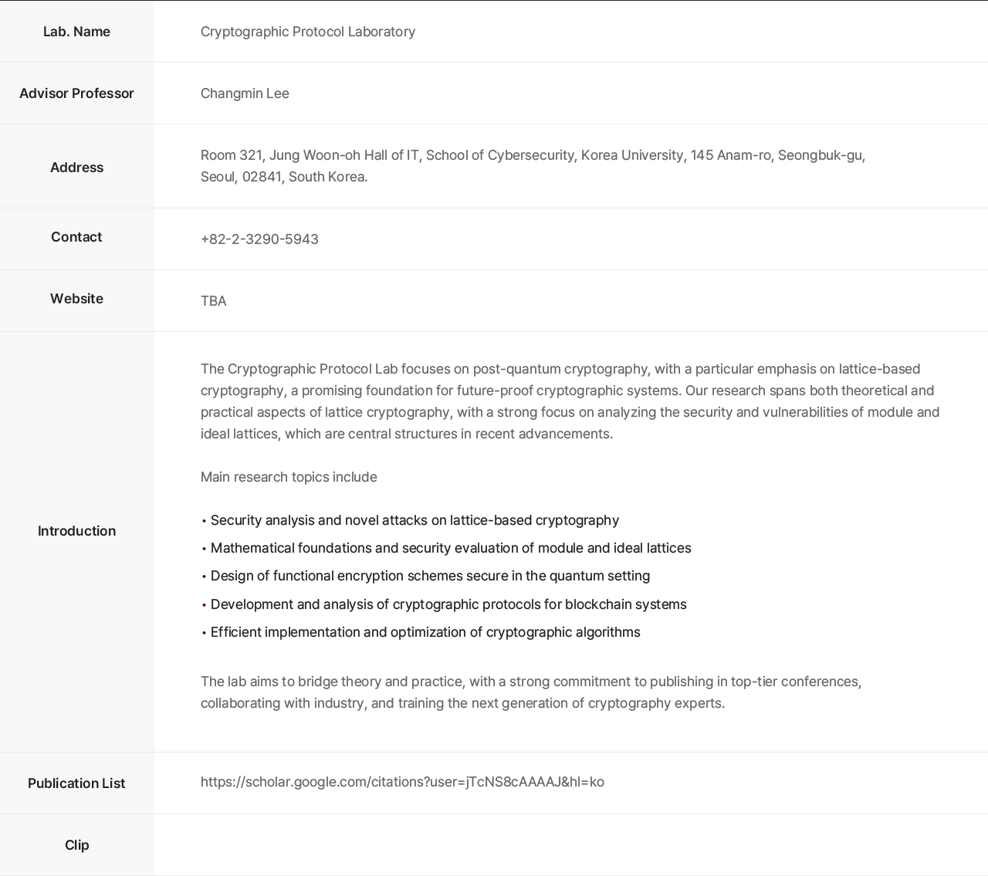Click the Contact row header
Viewport: 988px width, 876px height.
(x=76, y=237)
